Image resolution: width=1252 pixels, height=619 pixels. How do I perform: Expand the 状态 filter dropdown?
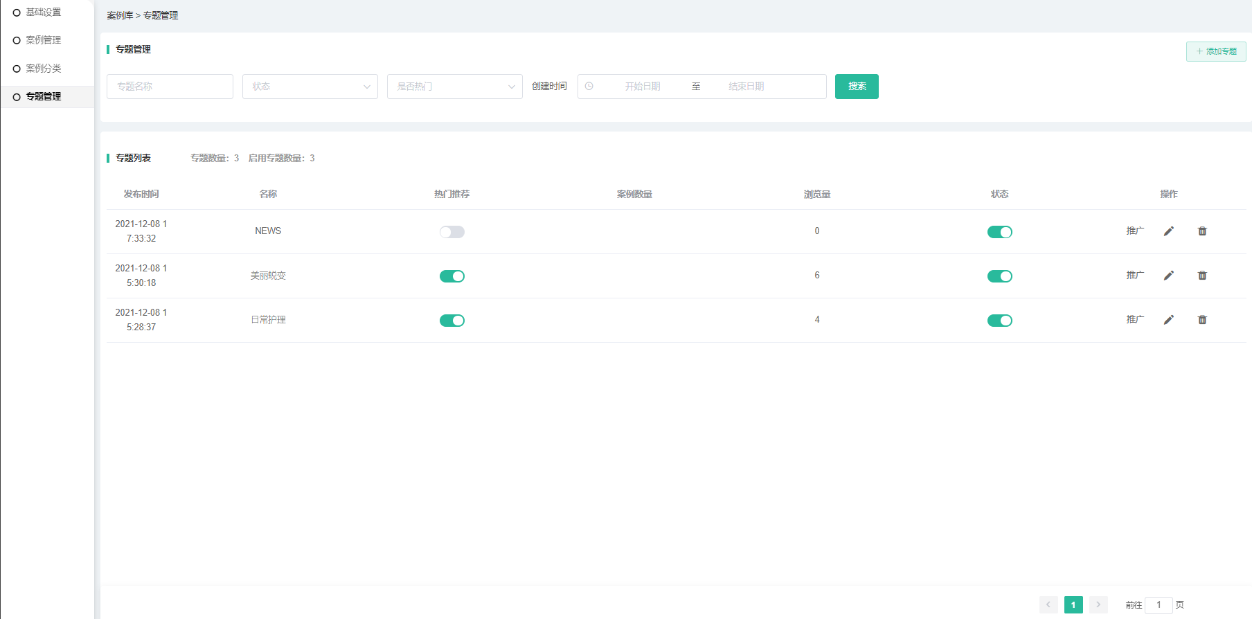310,87
